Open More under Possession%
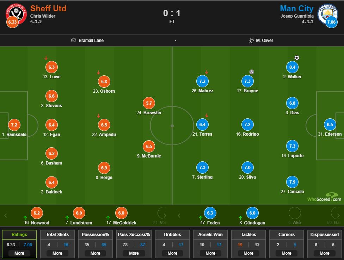 [x=96, y=253]
